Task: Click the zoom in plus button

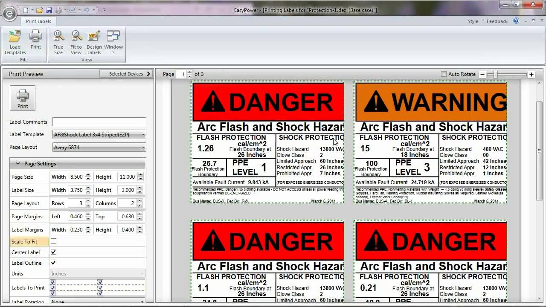Action: tap(531, 74)
